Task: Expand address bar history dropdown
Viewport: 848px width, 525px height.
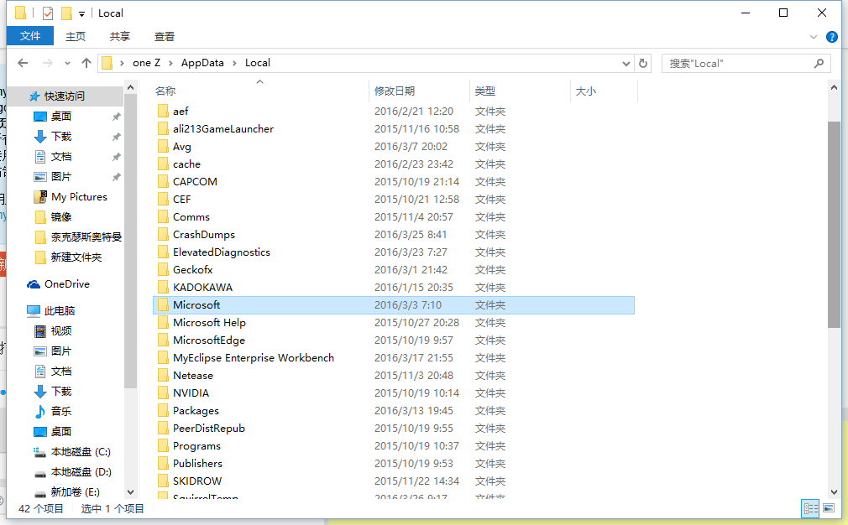Action: [x=626, y=63]
